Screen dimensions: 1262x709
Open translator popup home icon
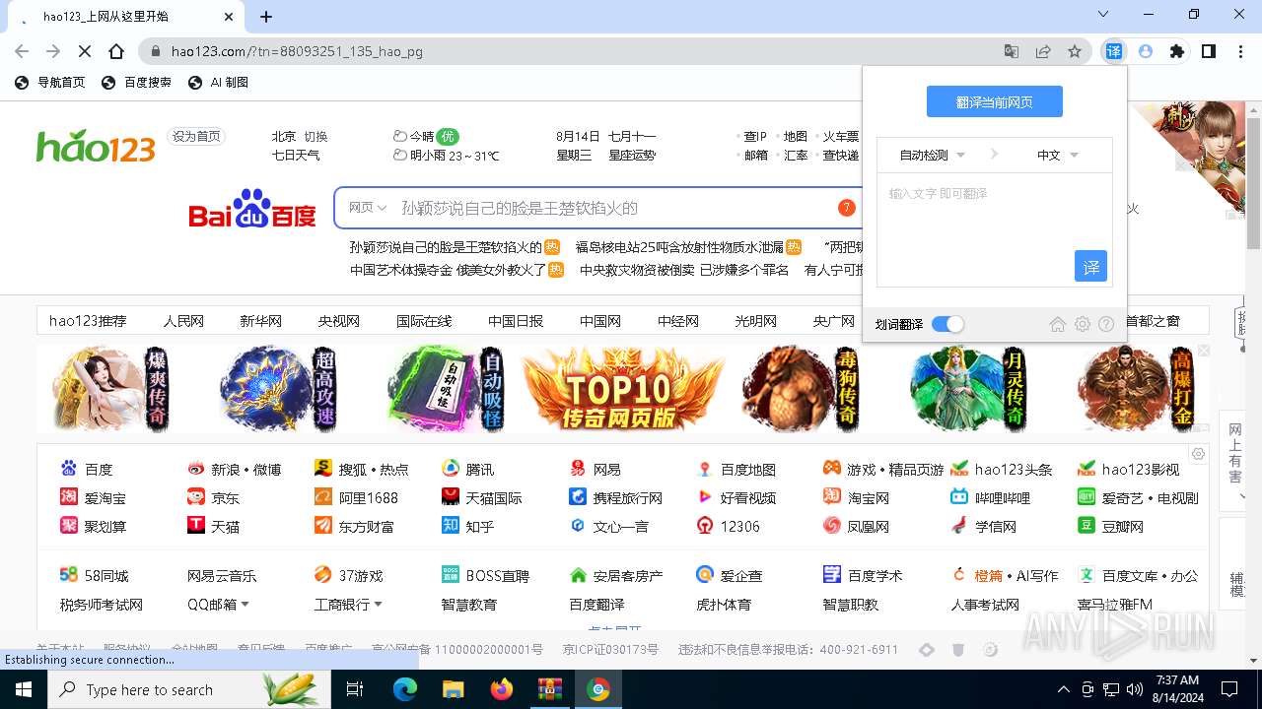click(x=1058, y=324)
